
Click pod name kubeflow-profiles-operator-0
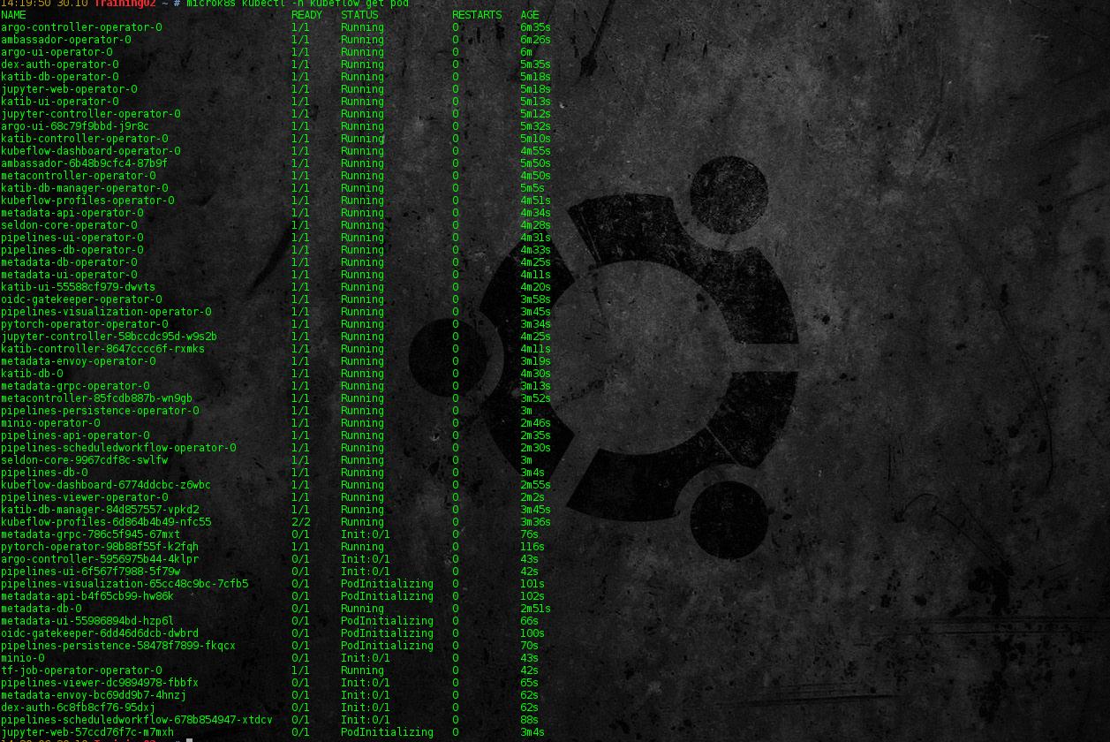(87, 201)
